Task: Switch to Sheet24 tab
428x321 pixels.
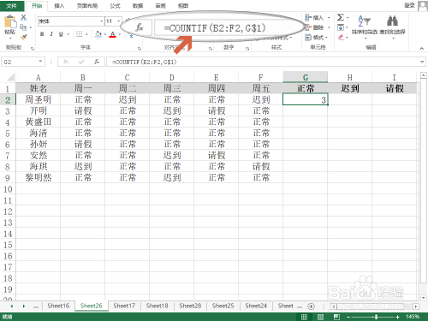Action: 256,306
